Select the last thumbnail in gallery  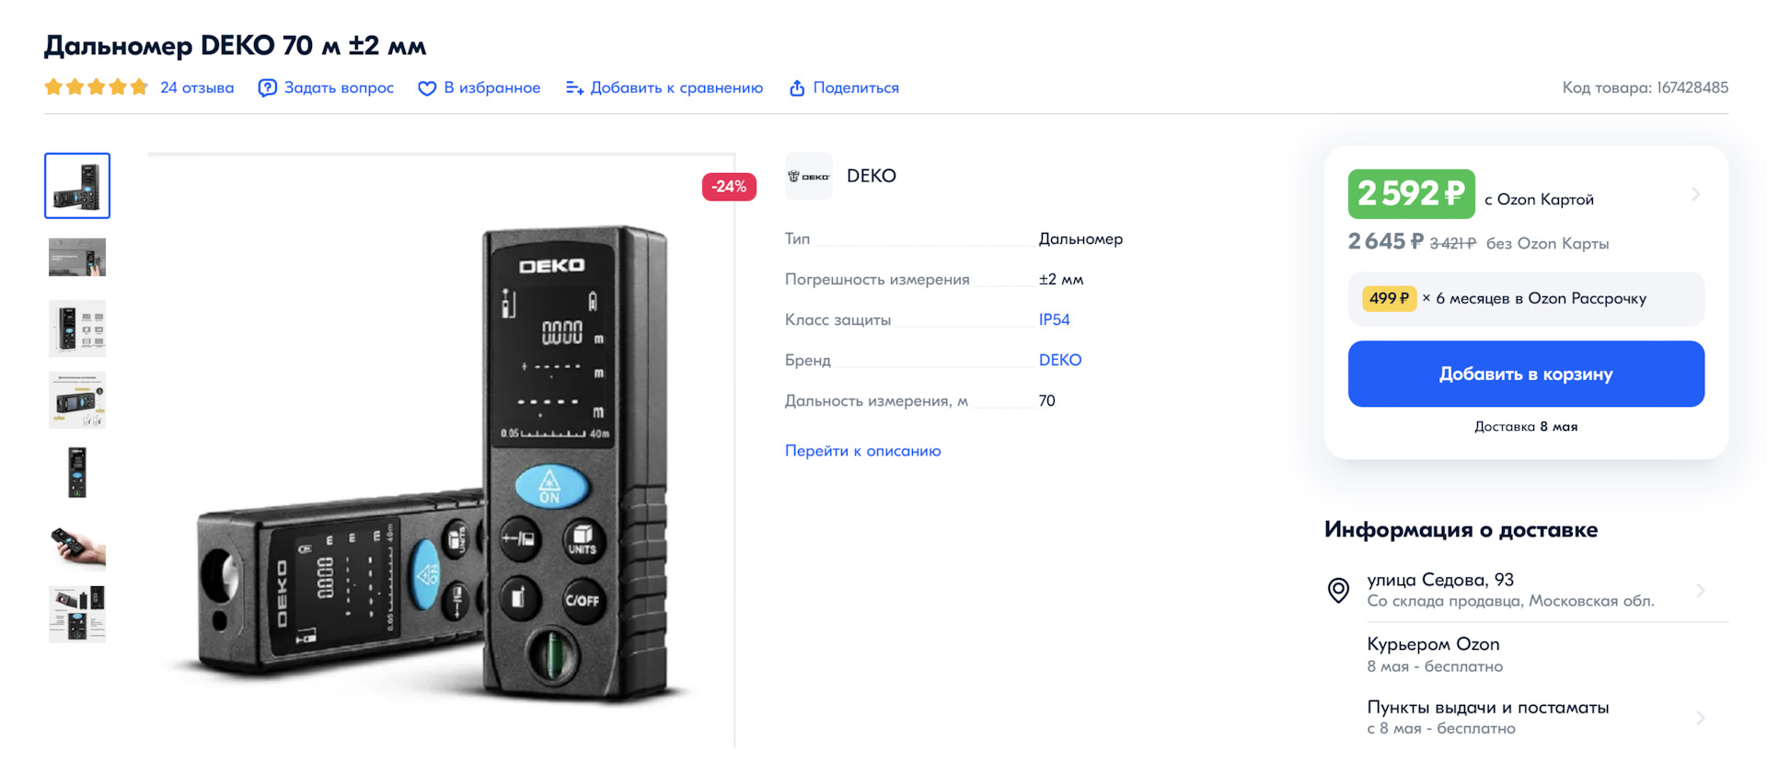[x=77, y=614]
